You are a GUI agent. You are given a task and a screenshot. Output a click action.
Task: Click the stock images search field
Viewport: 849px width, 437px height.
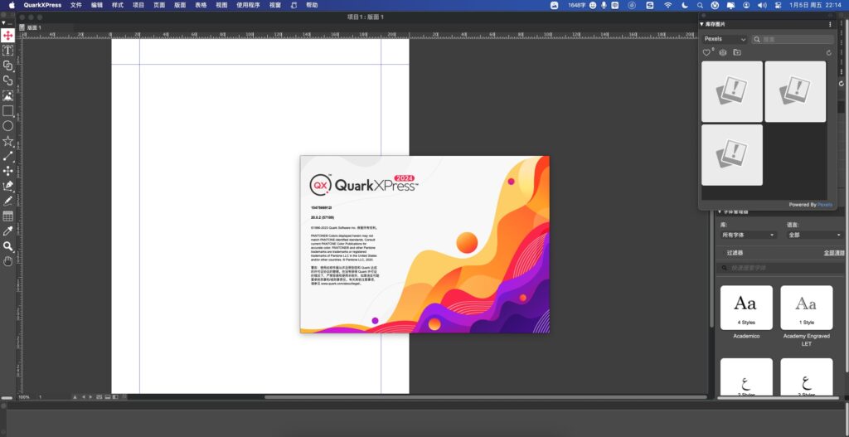[x=793, y=40]
